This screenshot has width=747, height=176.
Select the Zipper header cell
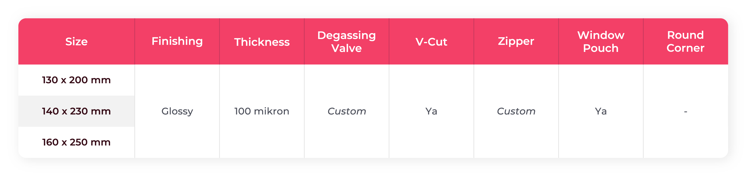516,42
